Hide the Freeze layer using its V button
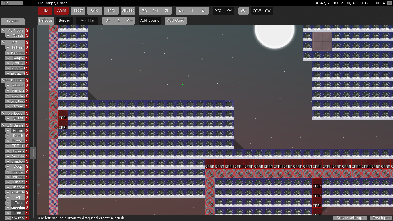Viewport: 393px width, 221px height. click(x=8, y=141)
